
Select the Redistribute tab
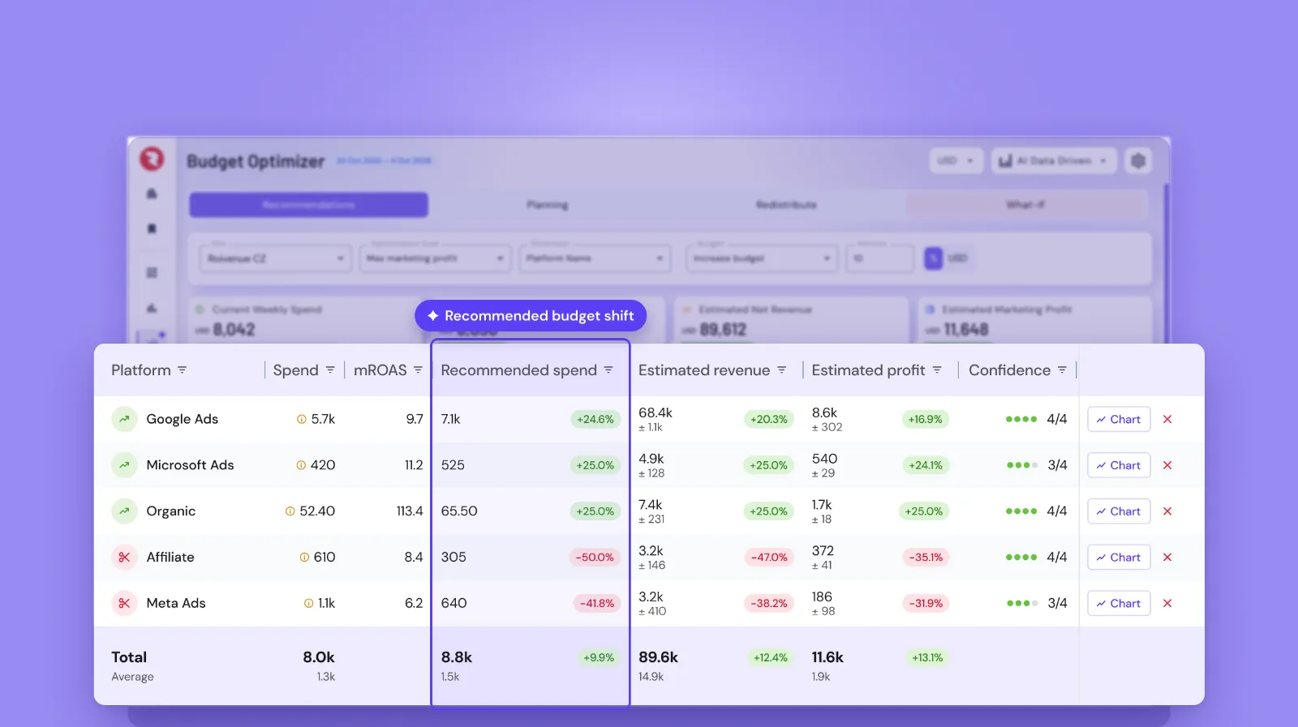(786, 205)
